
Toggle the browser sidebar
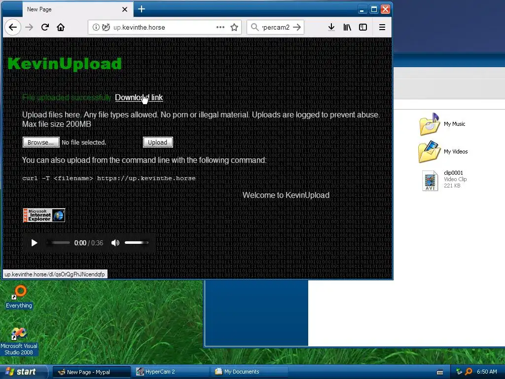click(x=363, y=28)
